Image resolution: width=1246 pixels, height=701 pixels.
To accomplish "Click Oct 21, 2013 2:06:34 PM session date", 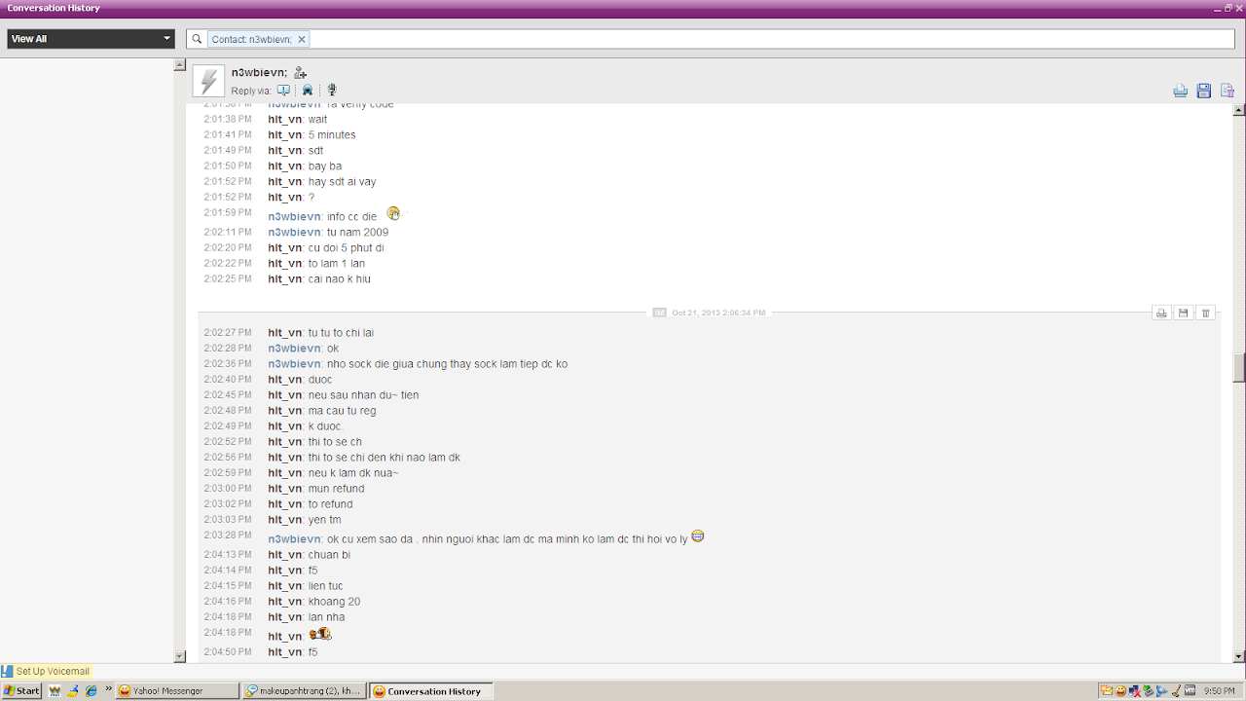I will coord(718,313).
